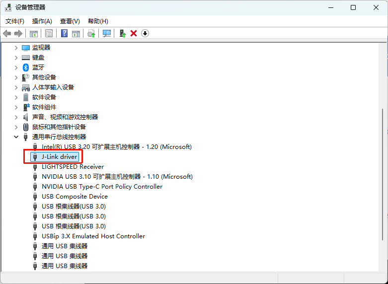Select LIGHTSPEED Receiver device
Screen dimensions: 388x284
click(x=73, y=167)
